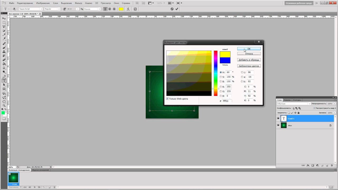
Task: Open the Файл menu
Action: 12,3
